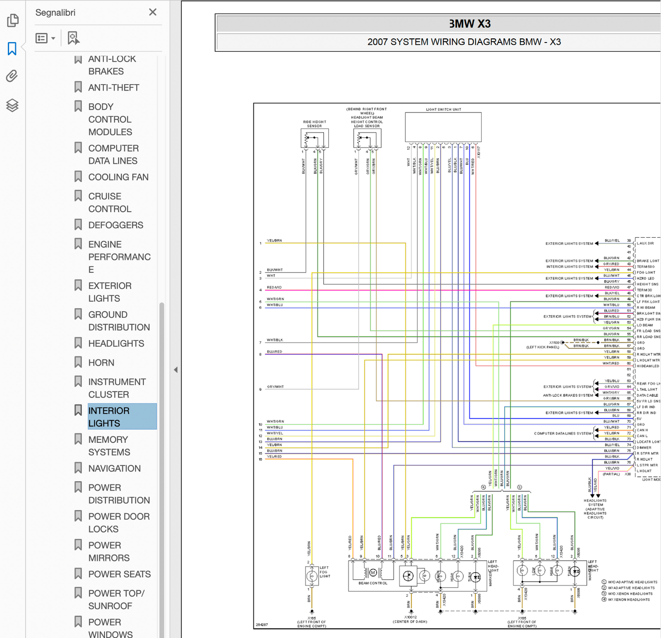Go to the HEADLIGHTS bookmark
Viewport: 661px width, 638px height.
(116, 343)
